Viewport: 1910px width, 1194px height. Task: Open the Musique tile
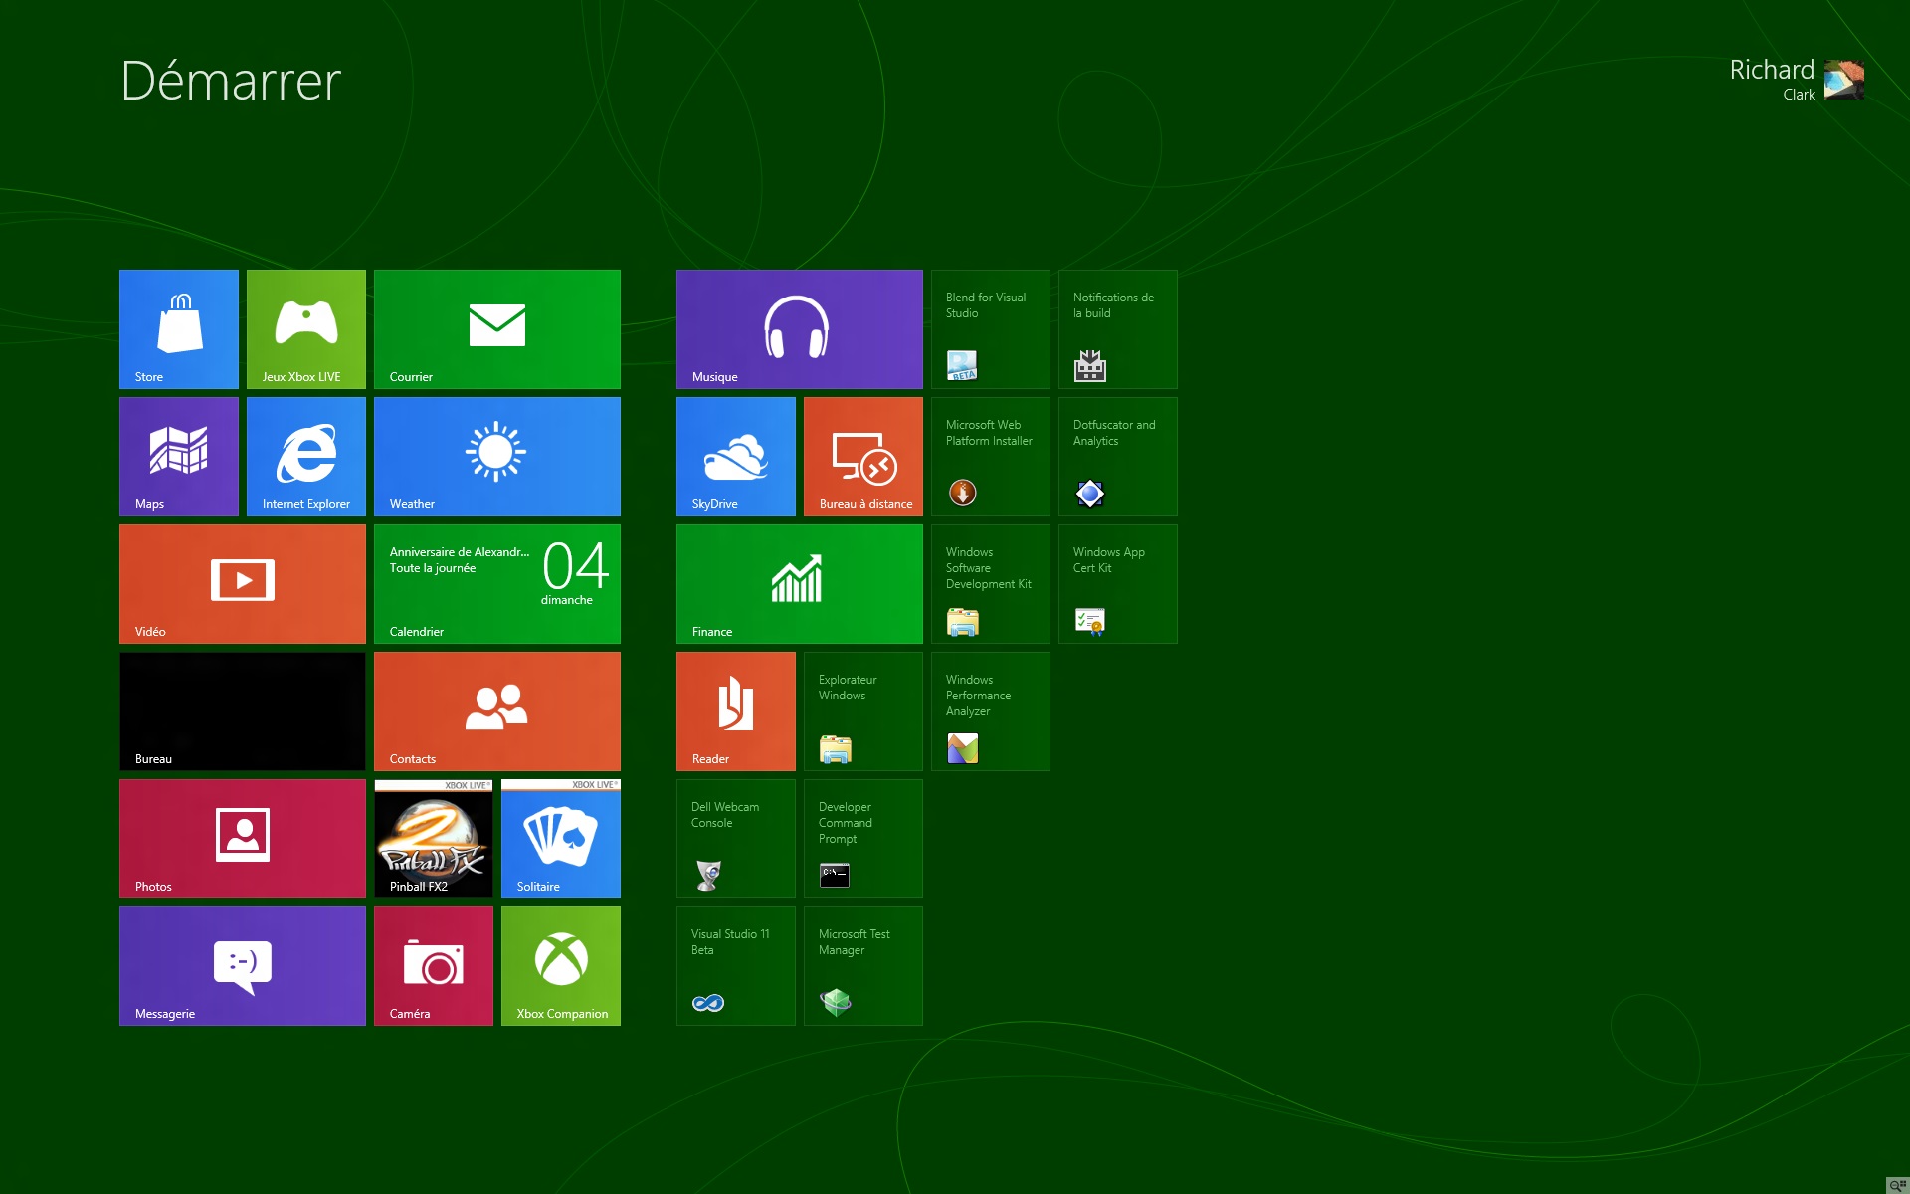pos(800,329)
